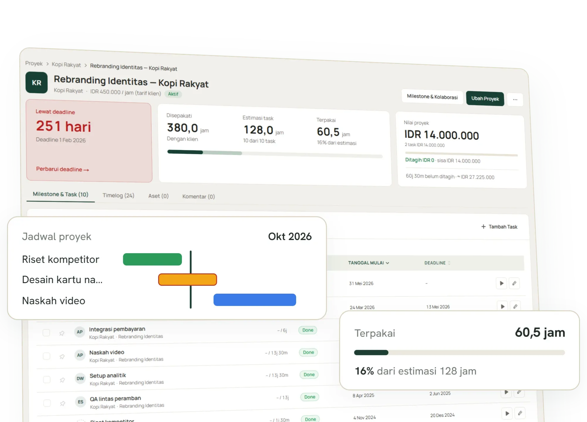Start timer on the 24 Mar 2026 row
587x422 pixels.
tap(502, 306)
